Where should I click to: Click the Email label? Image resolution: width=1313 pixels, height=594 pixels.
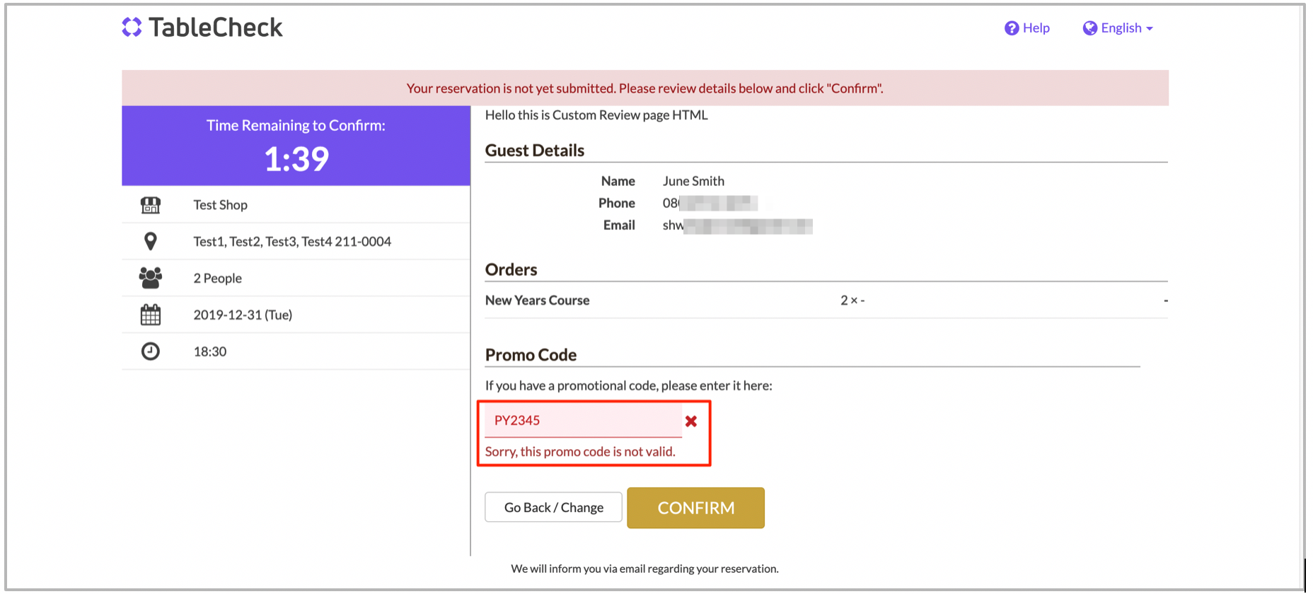click(619, 226)
